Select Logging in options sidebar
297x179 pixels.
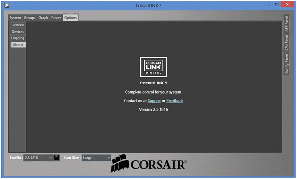(18, 38)
